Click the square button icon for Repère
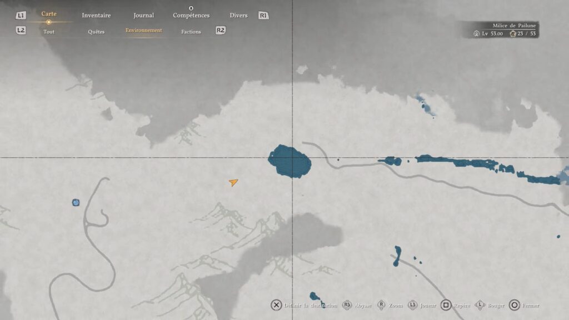 click(446, 305)
